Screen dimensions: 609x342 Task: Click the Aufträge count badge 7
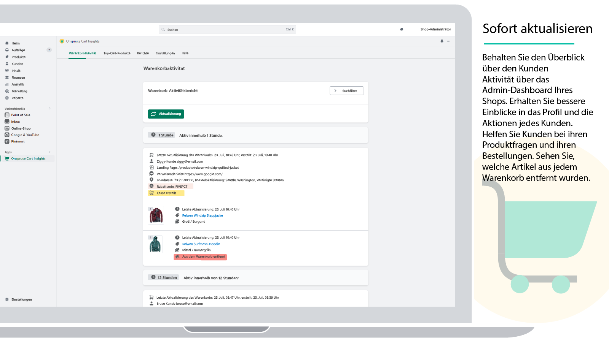click(x=49, y=50)
